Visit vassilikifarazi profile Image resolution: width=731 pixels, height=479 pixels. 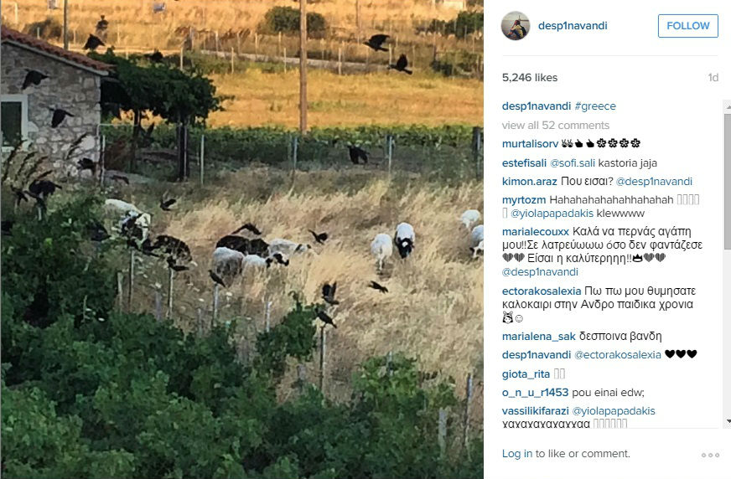[x=535, y=411]
